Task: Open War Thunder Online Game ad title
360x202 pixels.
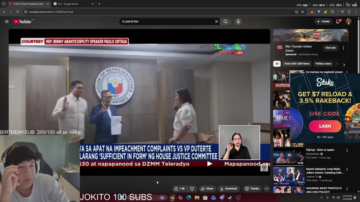Action: click(298, 49)
